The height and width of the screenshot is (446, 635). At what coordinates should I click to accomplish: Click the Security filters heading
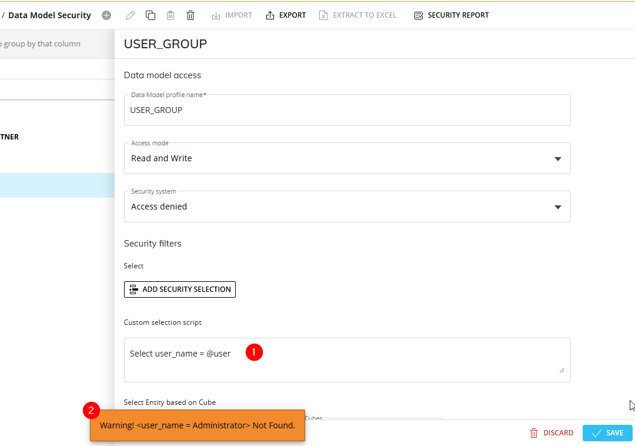[x=153, y=244]
